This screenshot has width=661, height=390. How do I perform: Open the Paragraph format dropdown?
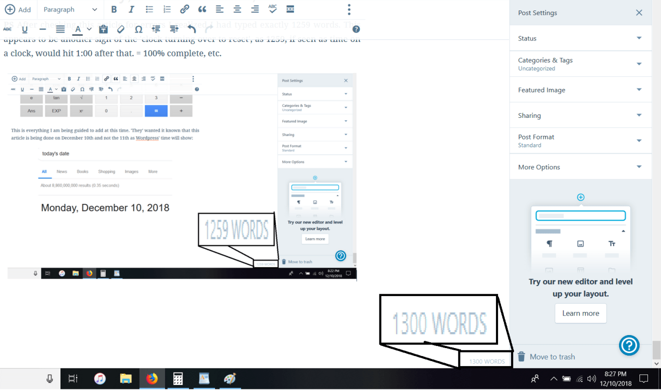70,9
